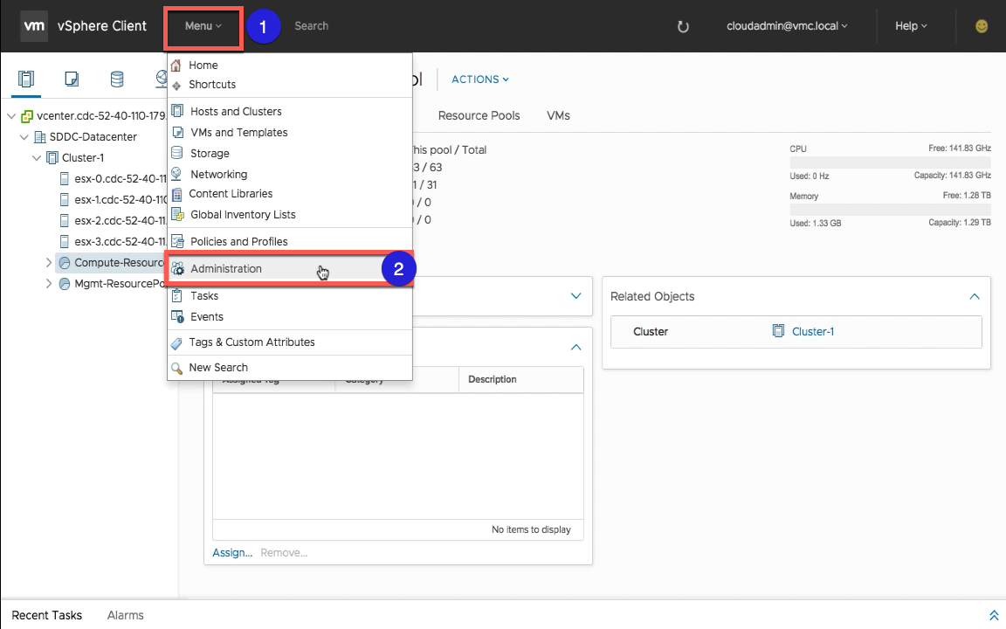The width and height of the screenshot is (1006, 629).
Task: Collapse the SDDC-Datacenter tree node
Action: coord(24,137)
